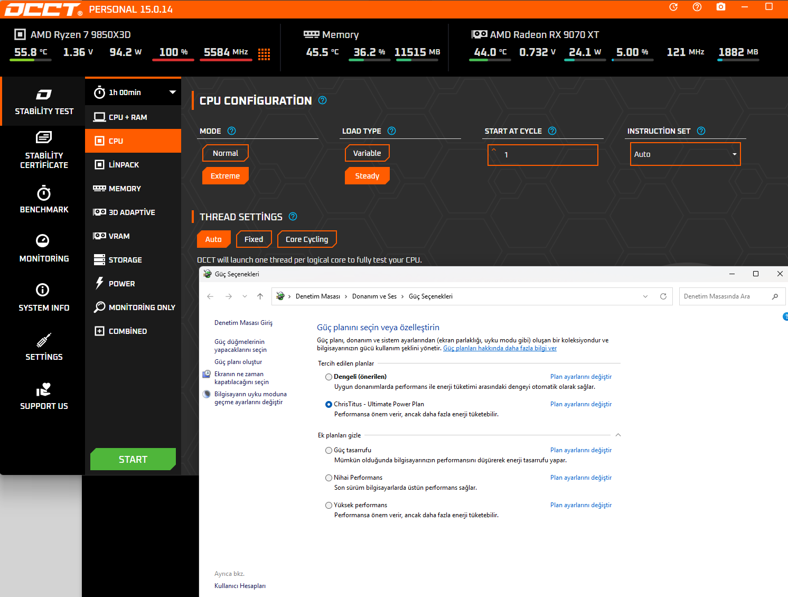Image resolution: width=788 pixels, height=597 pixels.
Task: Click the search magnifier in Denetim Masası
Action: [775, 296]
